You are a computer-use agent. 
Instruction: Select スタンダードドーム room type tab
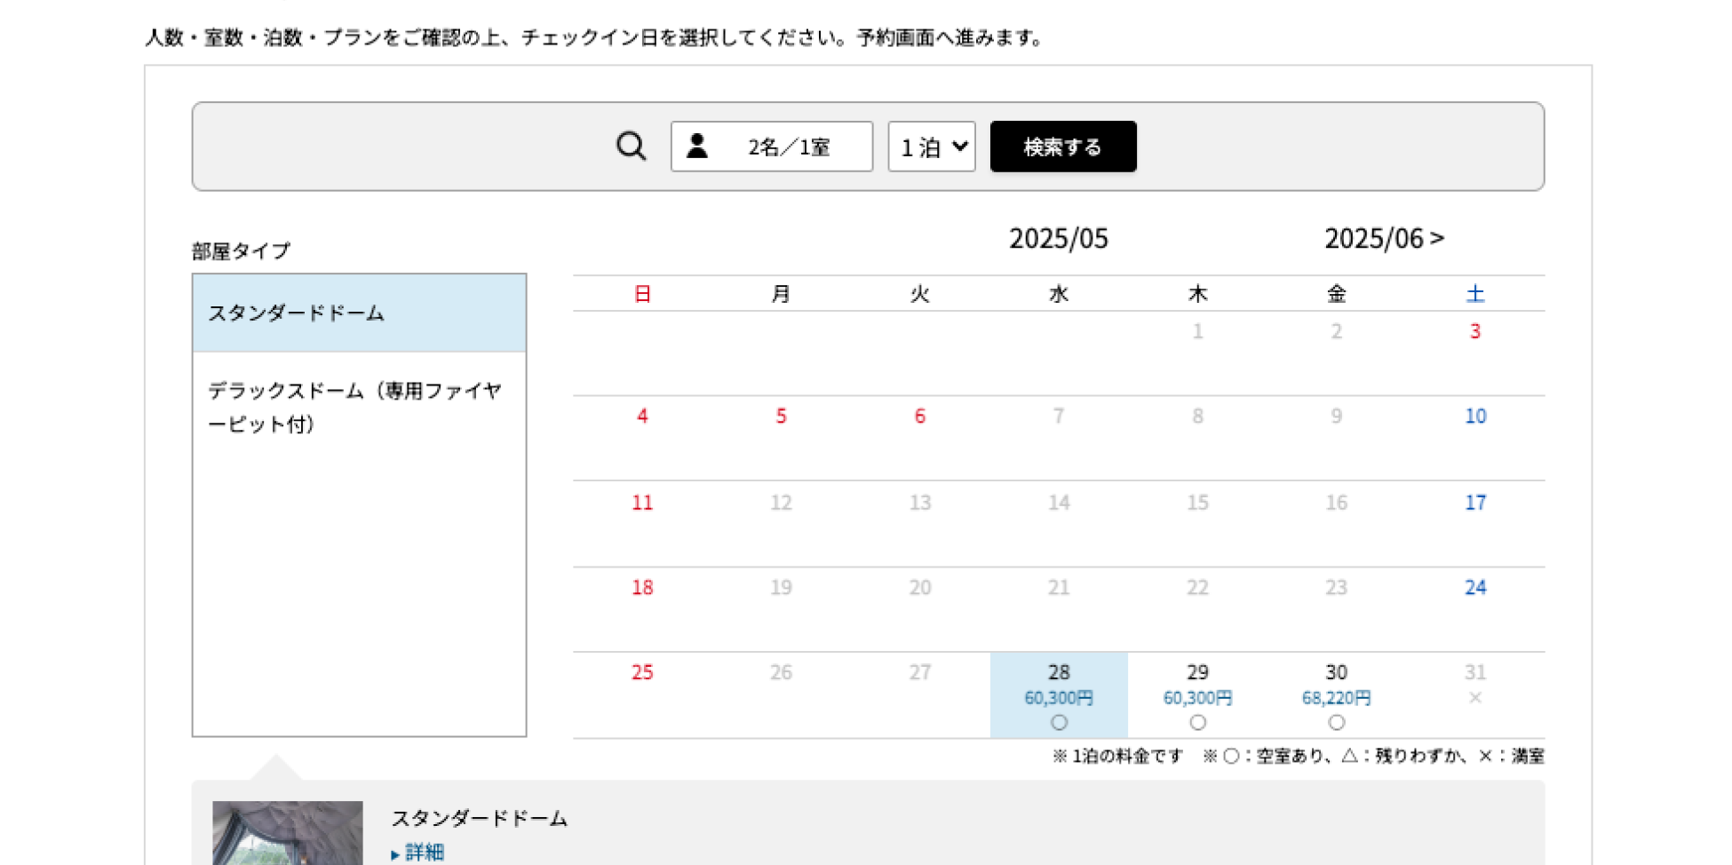[x=359, y=313]
